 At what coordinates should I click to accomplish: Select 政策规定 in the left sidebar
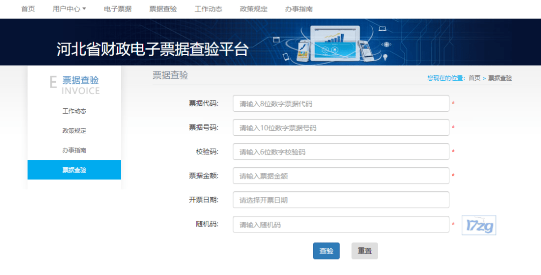point(74,131)
